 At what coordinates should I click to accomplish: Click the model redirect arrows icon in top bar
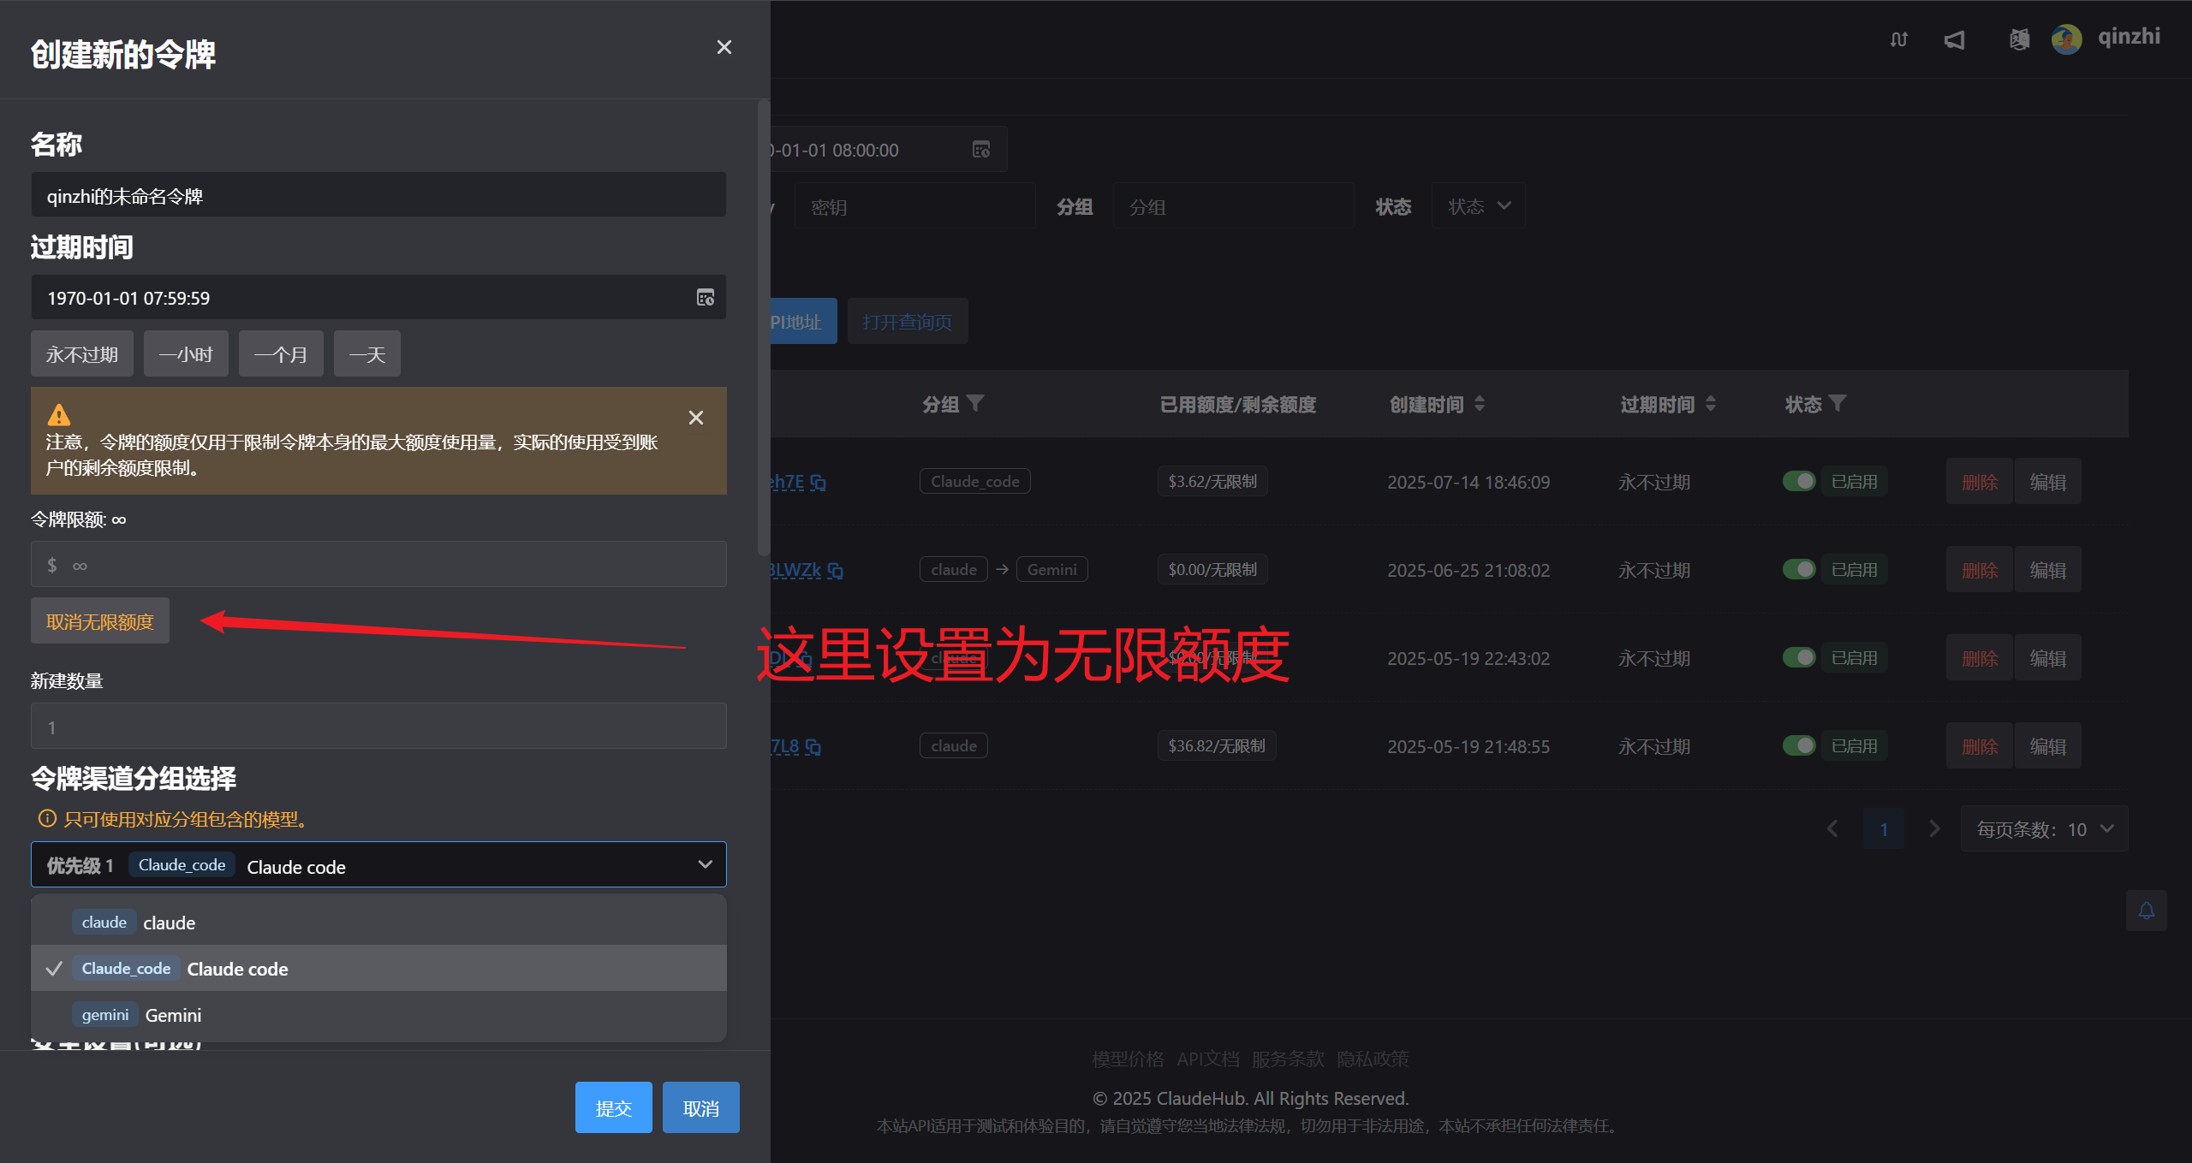click(1899, 39)
